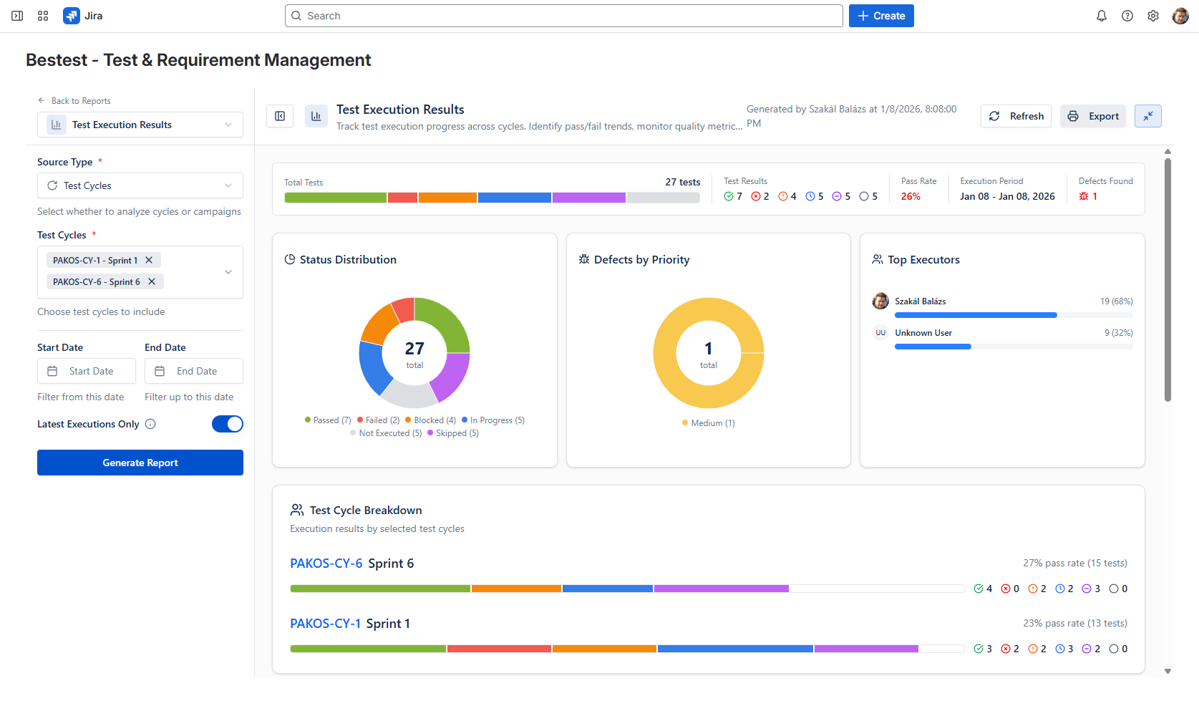Go Back to Reports
Screen dimensions: 1199x701
74,100
